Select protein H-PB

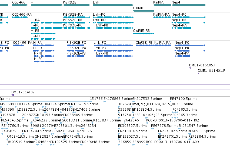tap(44, 56)
